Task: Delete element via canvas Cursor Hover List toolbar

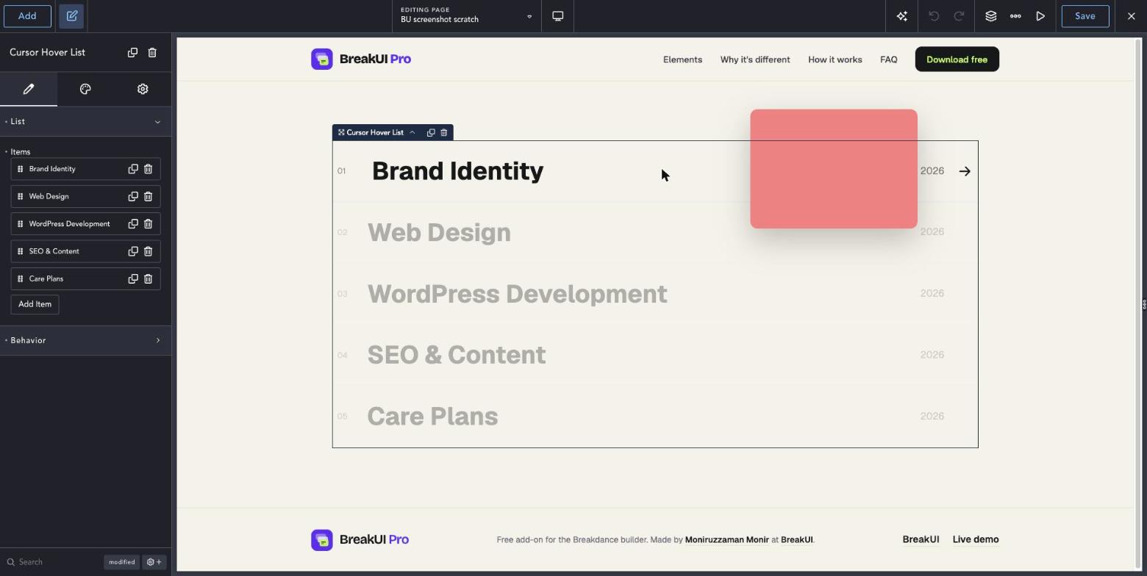Action: (444, 133)
